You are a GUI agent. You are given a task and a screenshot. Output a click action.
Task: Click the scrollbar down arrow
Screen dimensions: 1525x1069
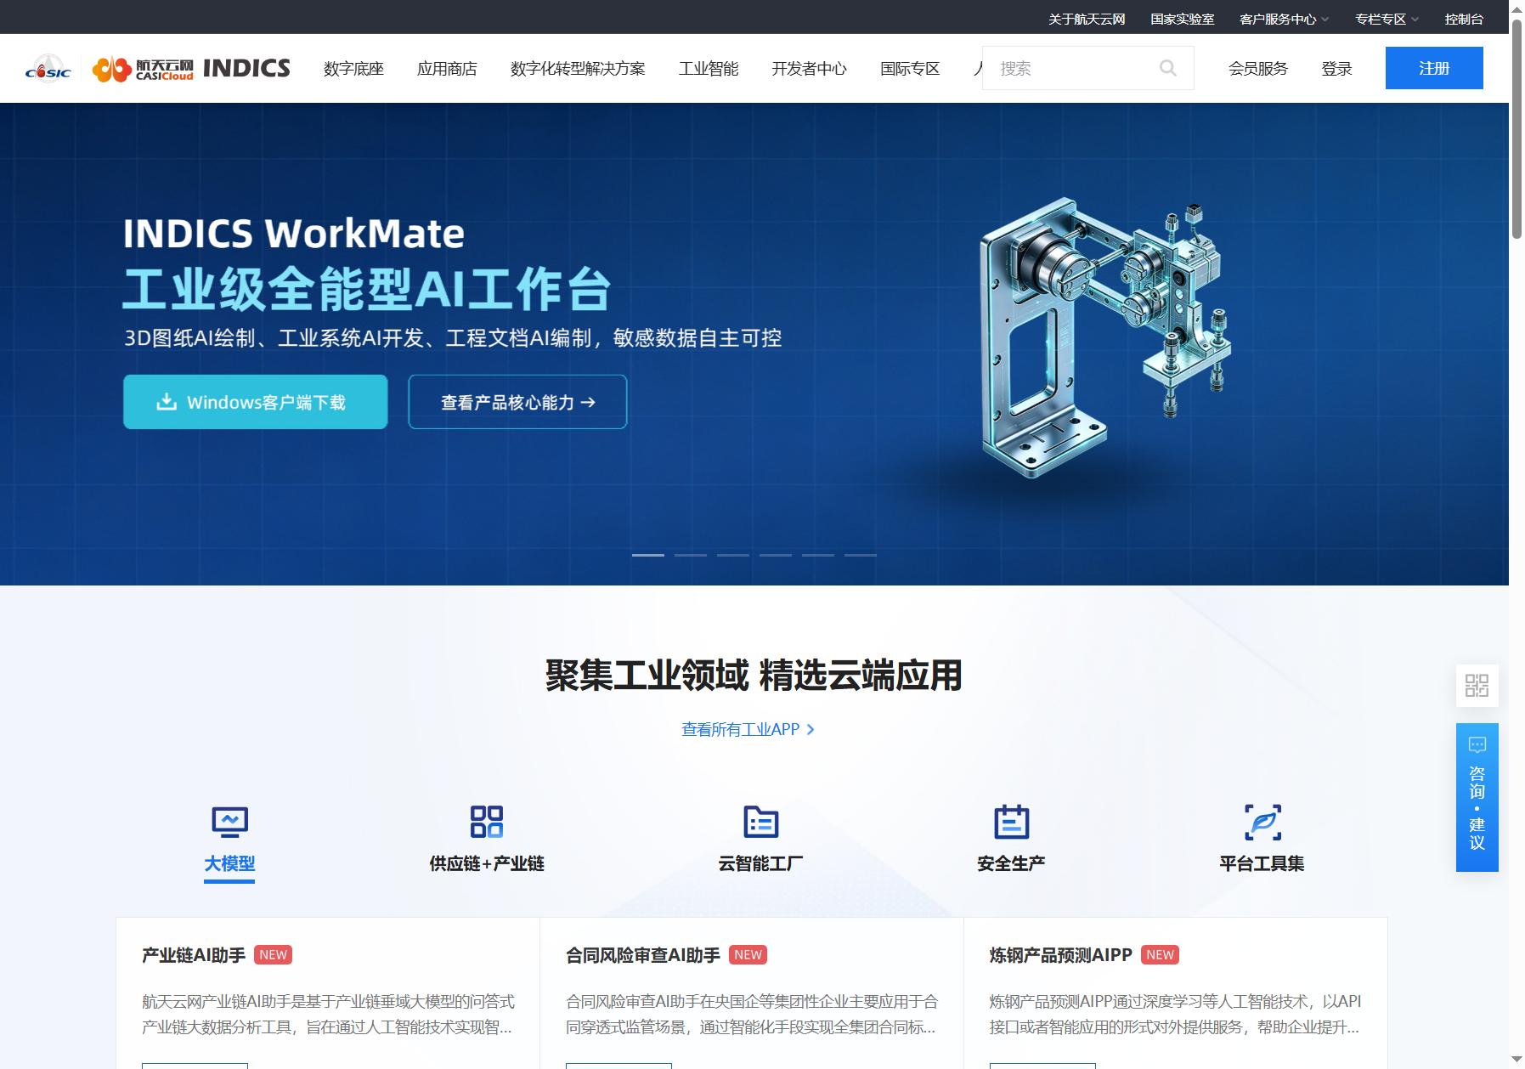click(x=1517, y=1061)
